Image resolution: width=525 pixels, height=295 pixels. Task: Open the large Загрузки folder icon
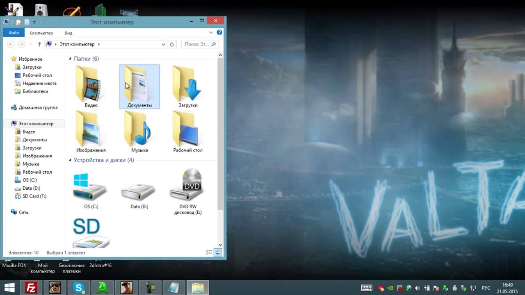tap(187, 84)
